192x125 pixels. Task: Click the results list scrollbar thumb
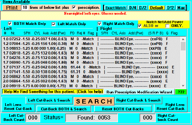point(183,46)
